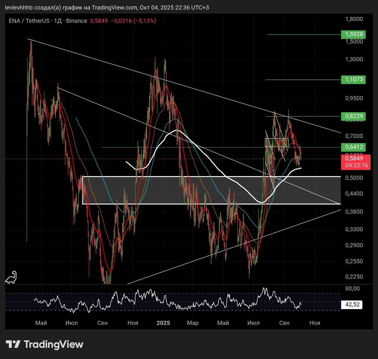378x359 pixels.
Task: Click the green 0,6412 price level label
Action: (353, 147)
